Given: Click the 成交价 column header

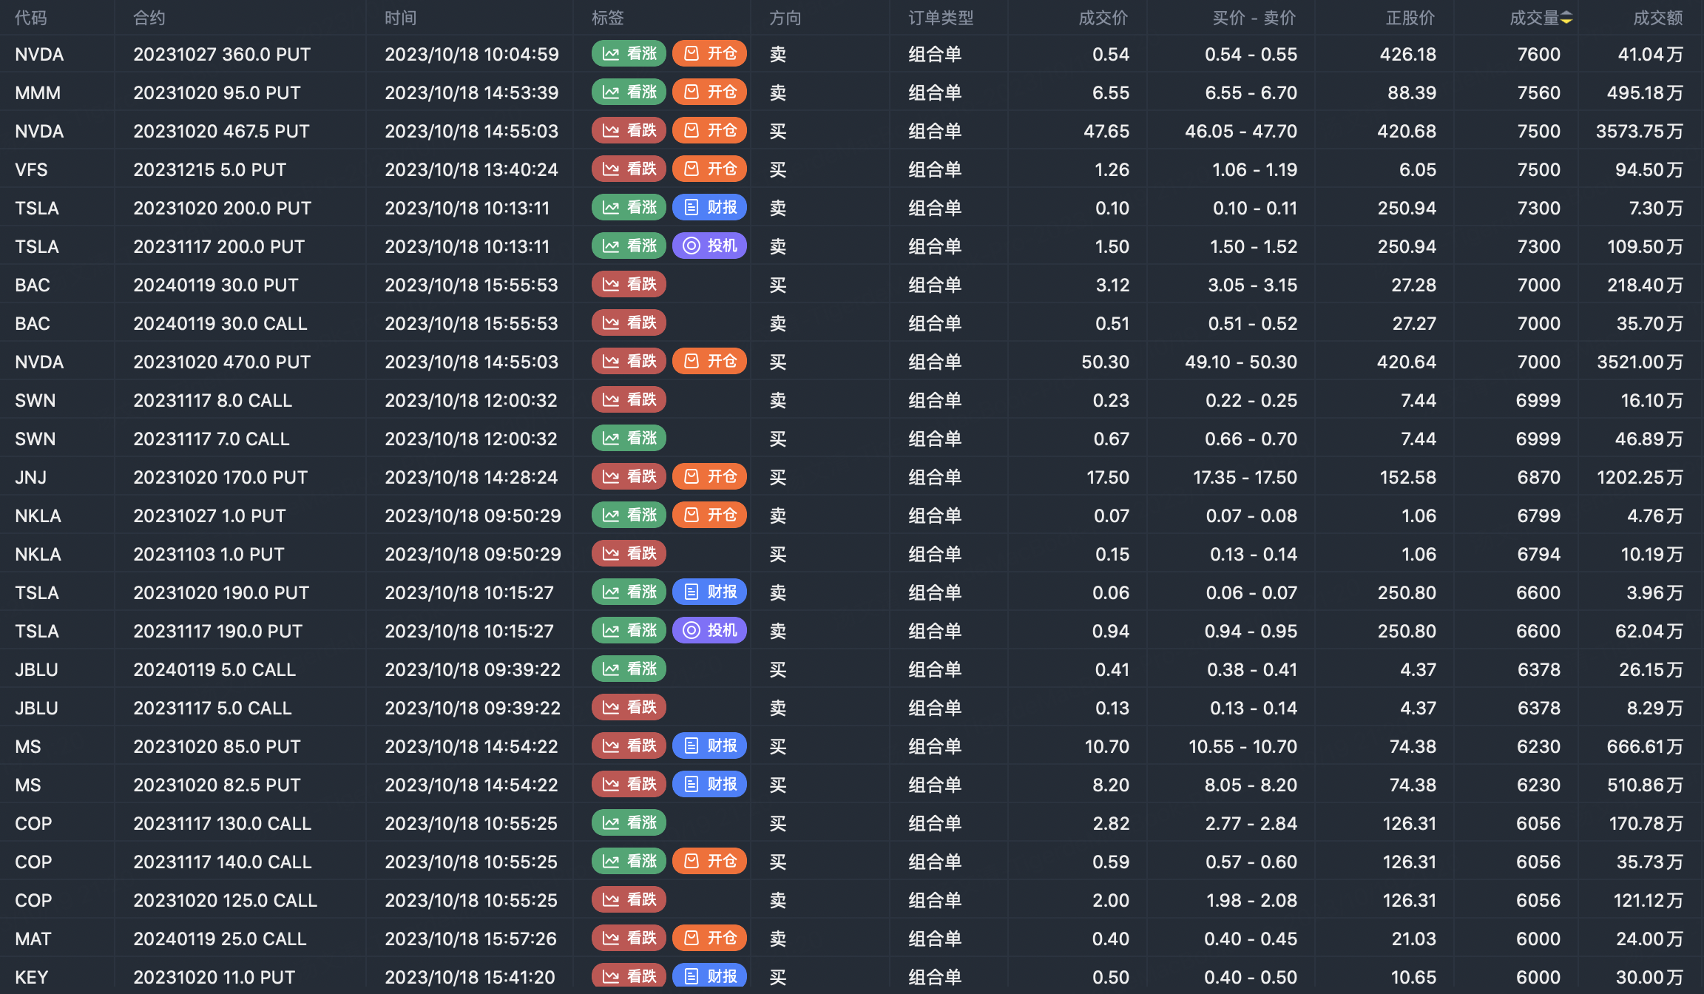Looking at the screenshot, I should tap(1103, 18).
